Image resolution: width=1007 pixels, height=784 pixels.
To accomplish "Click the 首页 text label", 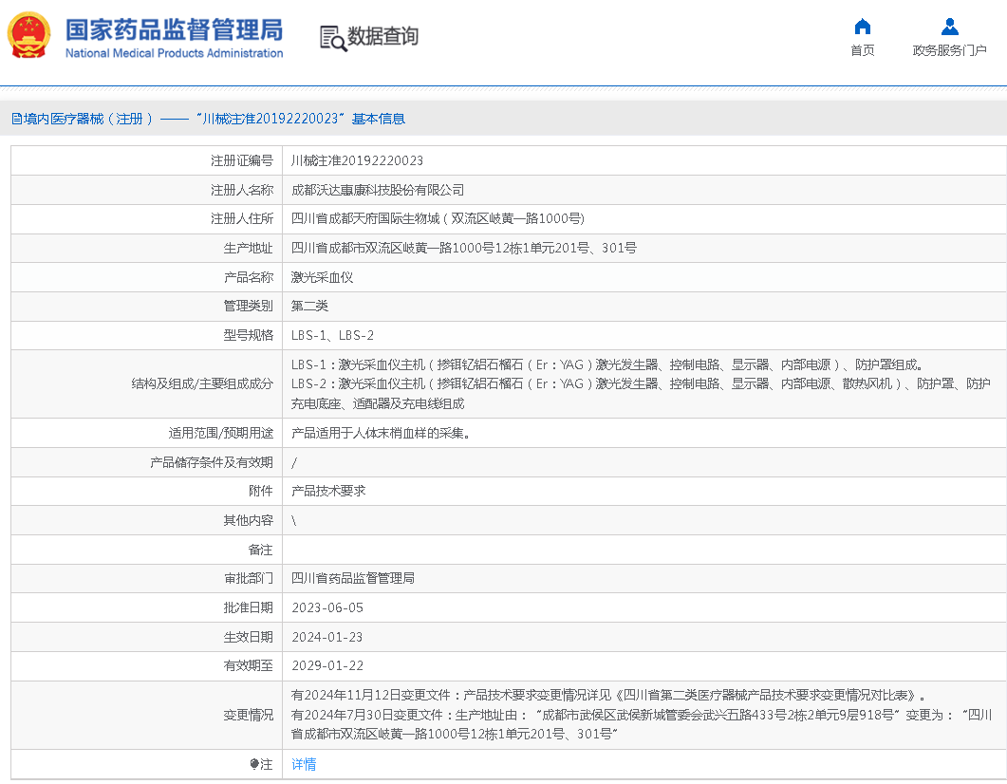I will pos(862,50).
